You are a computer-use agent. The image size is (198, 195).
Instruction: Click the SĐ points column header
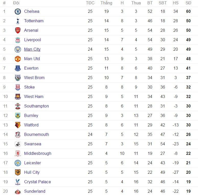point(188,3)
